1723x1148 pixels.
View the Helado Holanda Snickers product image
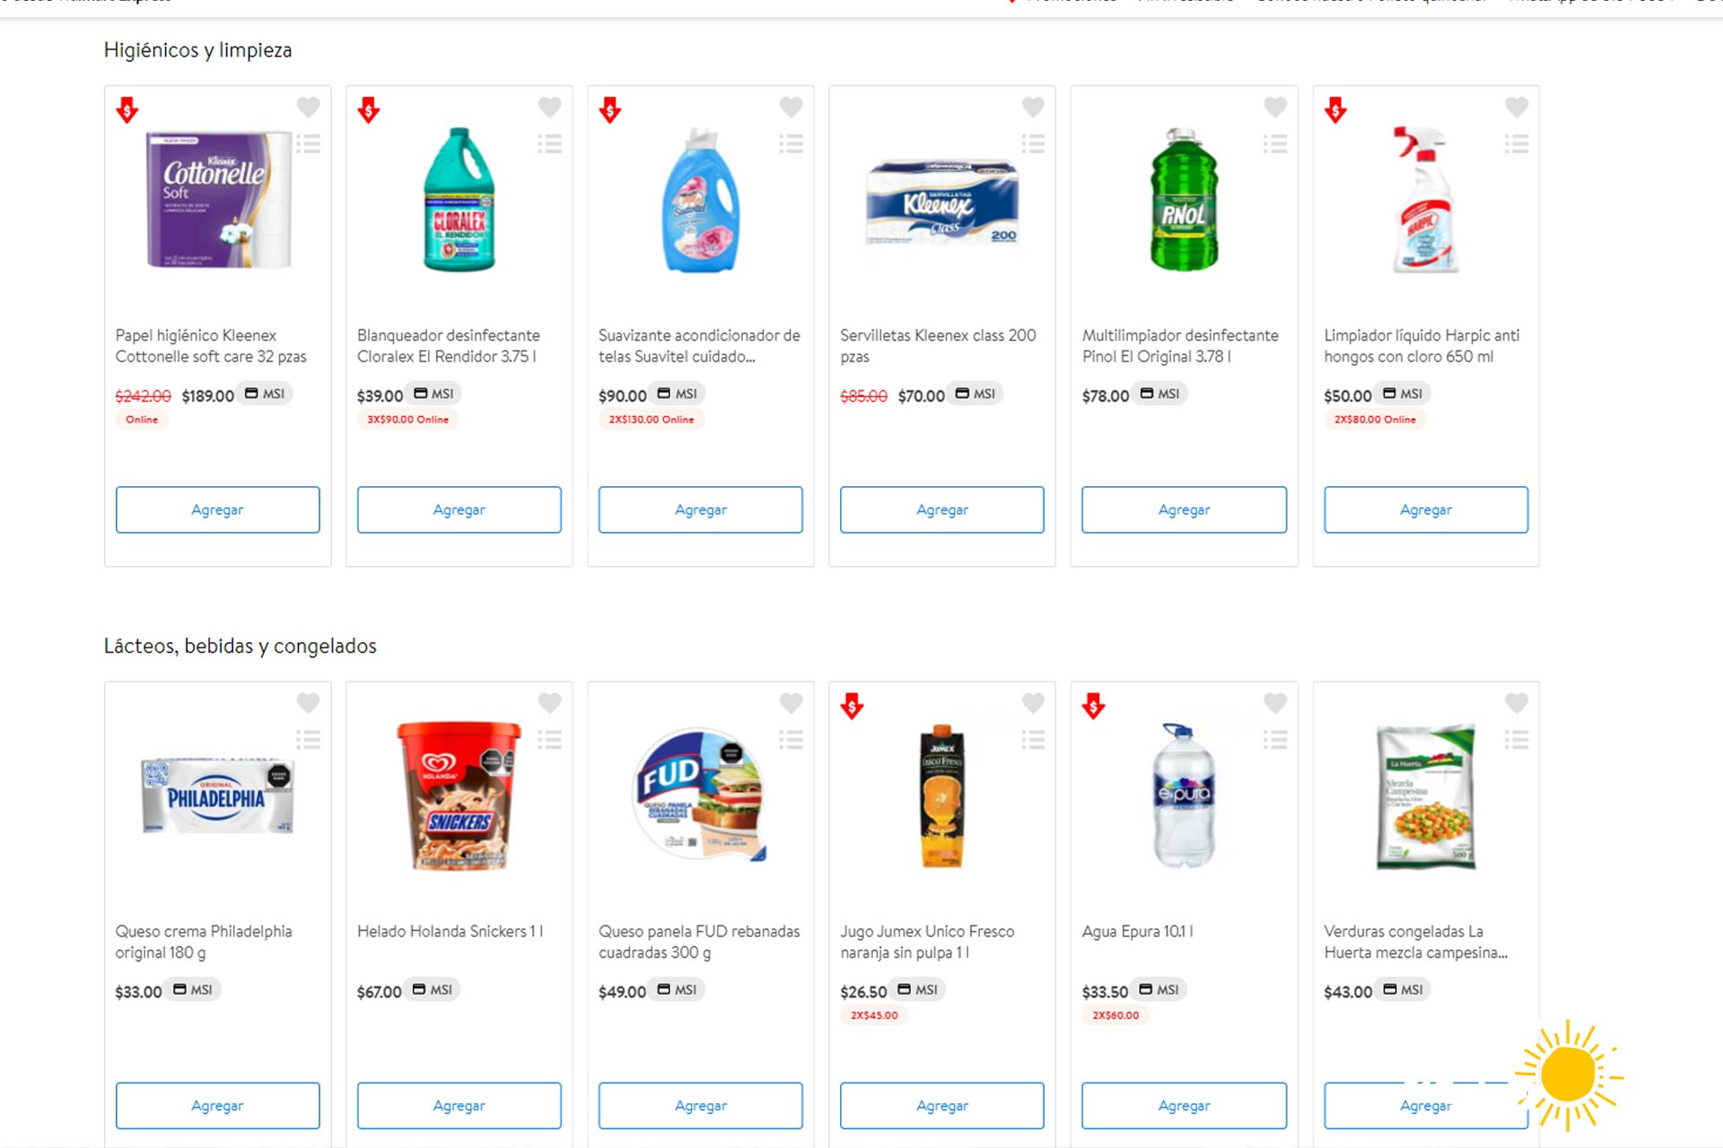[459, 796]
